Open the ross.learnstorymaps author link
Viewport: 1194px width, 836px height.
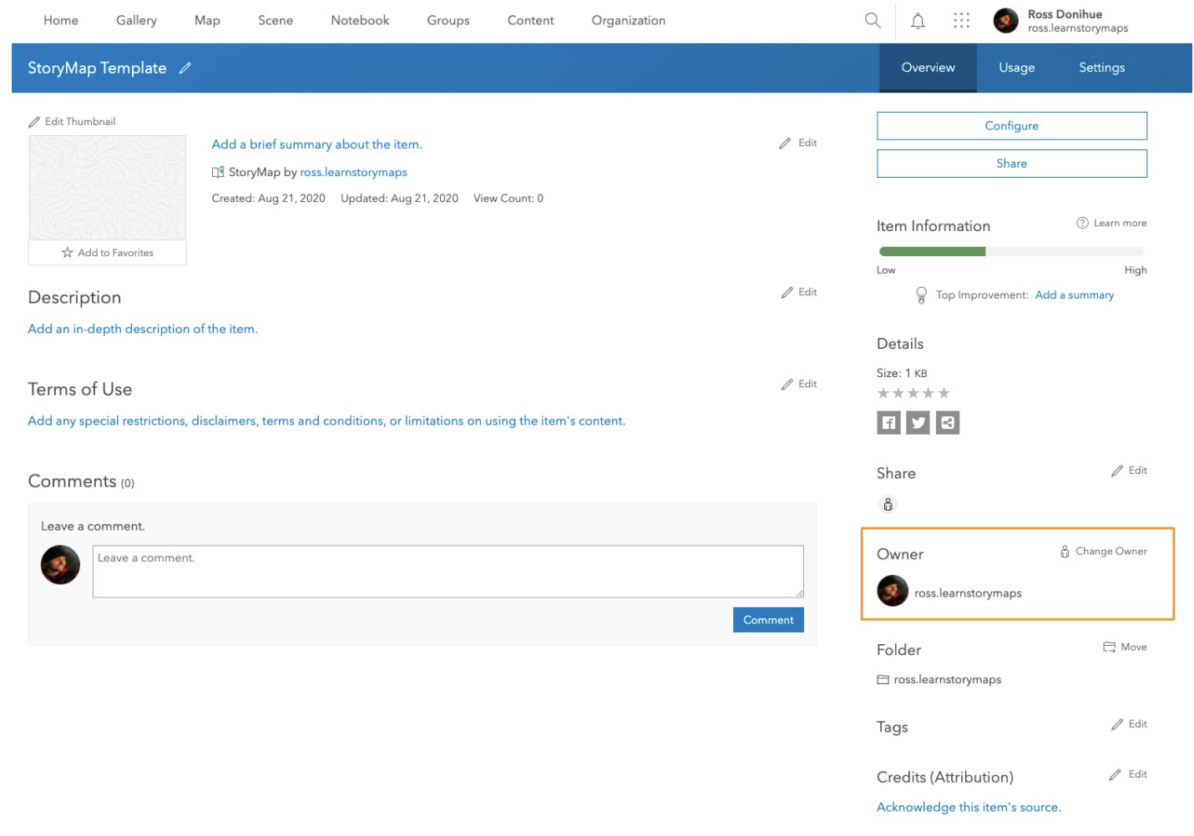354,173
